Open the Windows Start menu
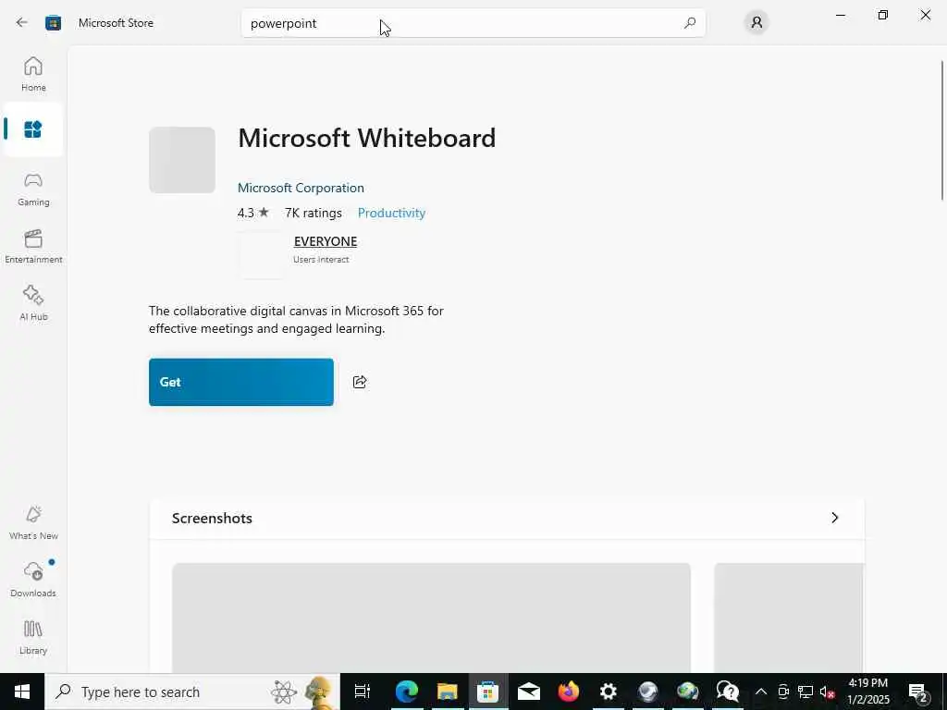Image resolution: width=947 pixels, height=710 pixels. click(x=22, y=692)
